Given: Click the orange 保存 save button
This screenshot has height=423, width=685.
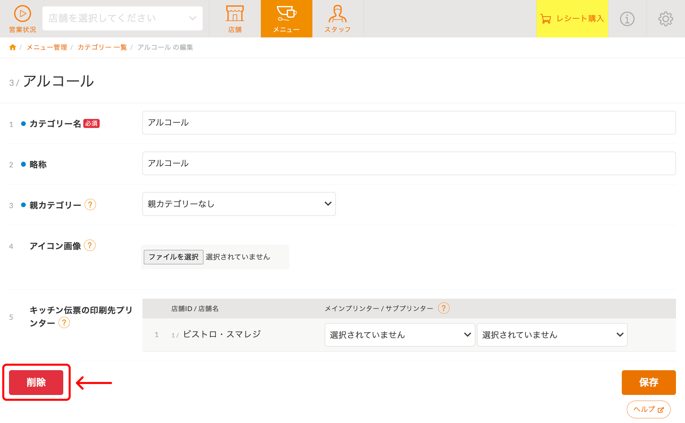Looking at the screenshot, I should 649,383.
